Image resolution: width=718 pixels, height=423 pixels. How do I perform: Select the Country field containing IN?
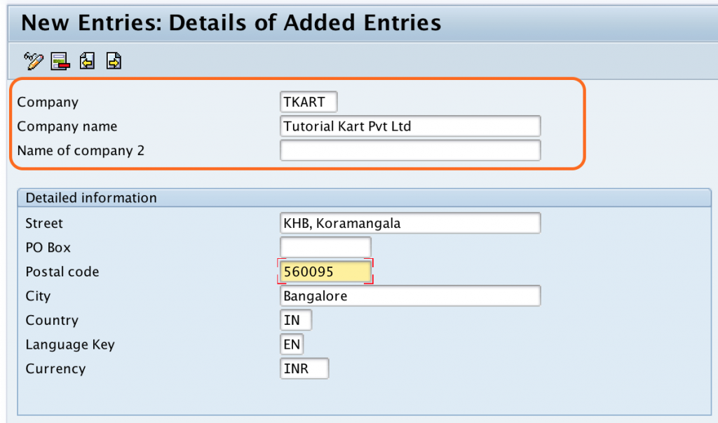294,320
